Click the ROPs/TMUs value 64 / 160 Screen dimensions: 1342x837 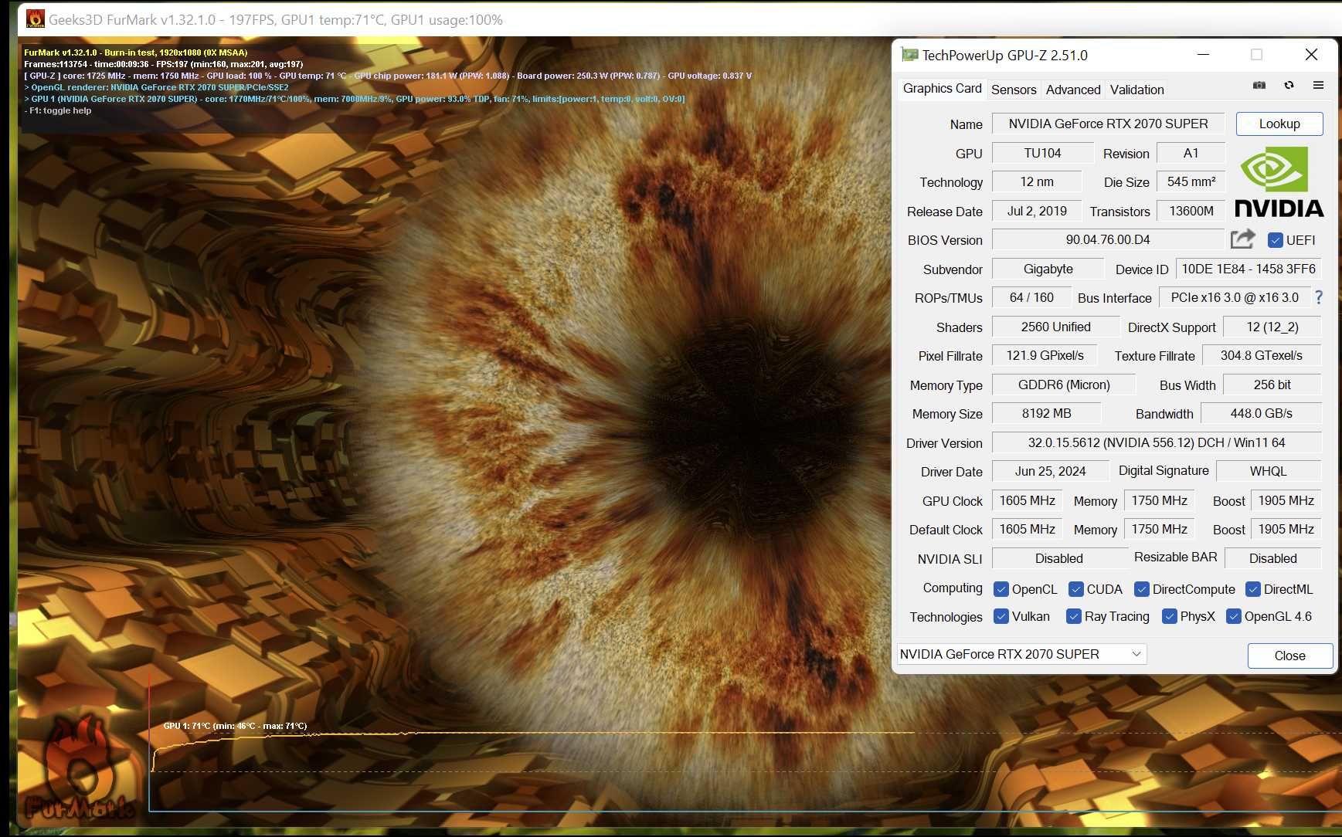(1031, 297)
